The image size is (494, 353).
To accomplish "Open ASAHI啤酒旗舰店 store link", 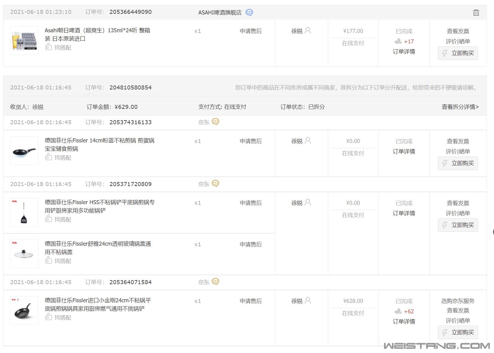I will [220, 13].
